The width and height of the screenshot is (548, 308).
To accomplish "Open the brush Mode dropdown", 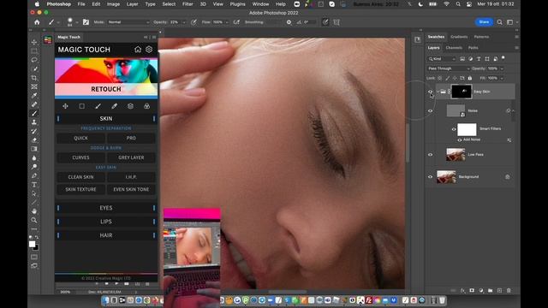I will point(128,22).
